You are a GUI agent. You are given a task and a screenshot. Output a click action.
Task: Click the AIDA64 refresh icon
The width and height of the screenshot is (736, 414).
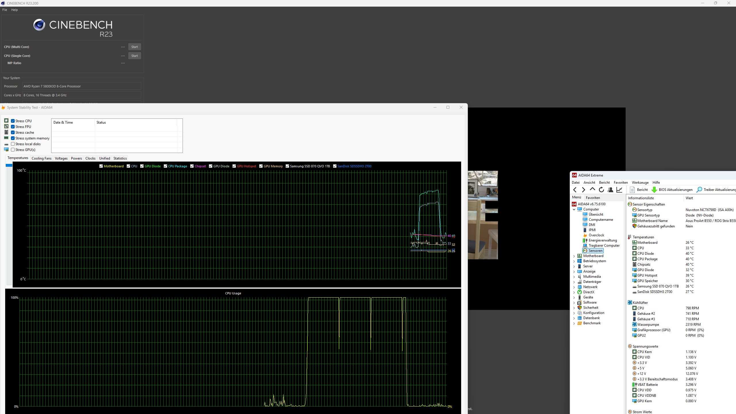[601, 190]
